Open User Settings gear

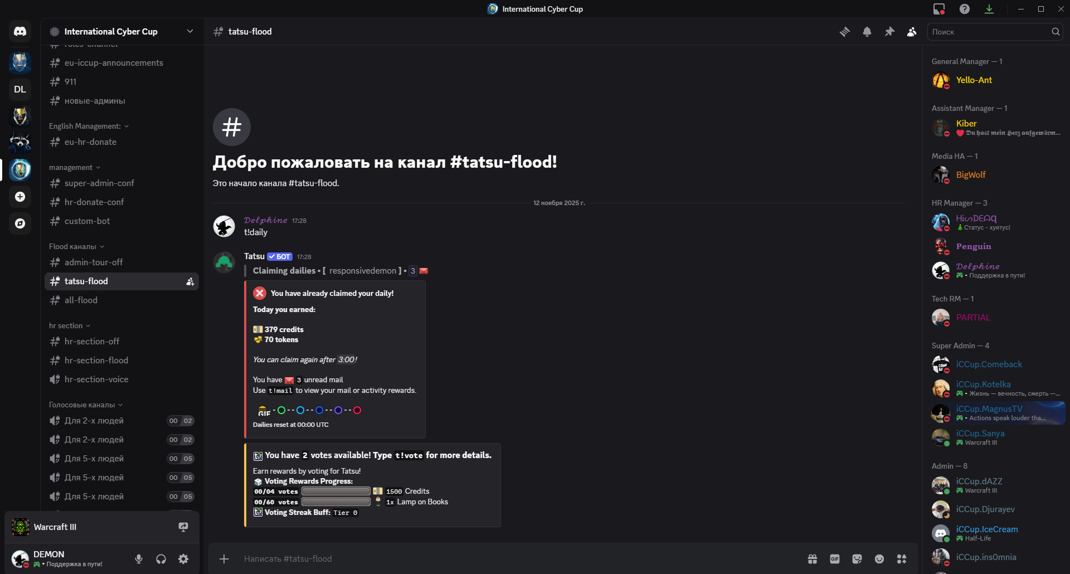click(183, 559)
